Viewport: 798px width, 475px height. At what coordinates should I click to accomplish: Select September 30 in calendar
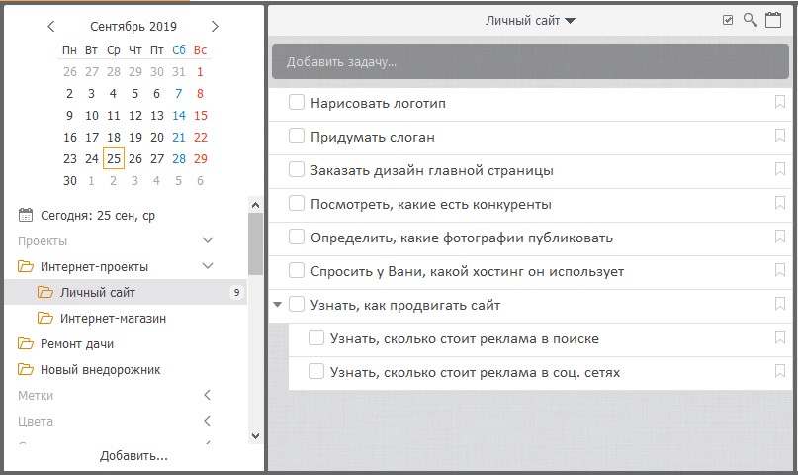[70, 181]
